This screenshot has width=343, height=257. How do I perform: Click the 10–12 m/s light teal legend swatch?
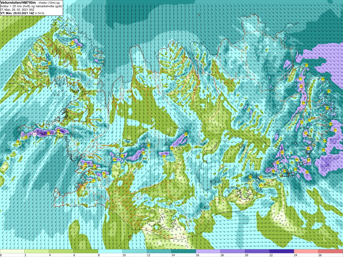tap(135, 251)
